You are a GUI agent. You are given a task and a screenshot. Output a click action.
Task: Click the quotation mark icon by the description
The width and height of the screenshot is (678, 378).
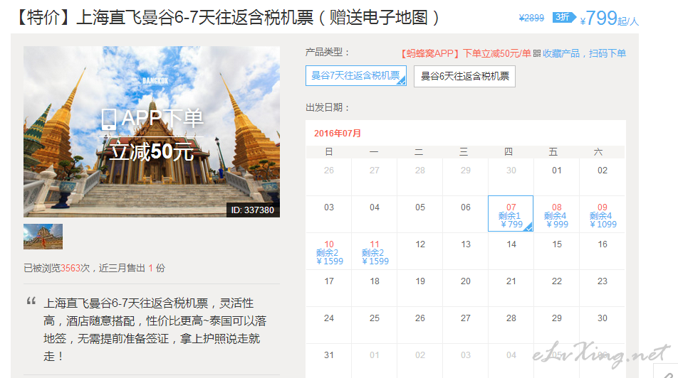[x=31, y=301]
